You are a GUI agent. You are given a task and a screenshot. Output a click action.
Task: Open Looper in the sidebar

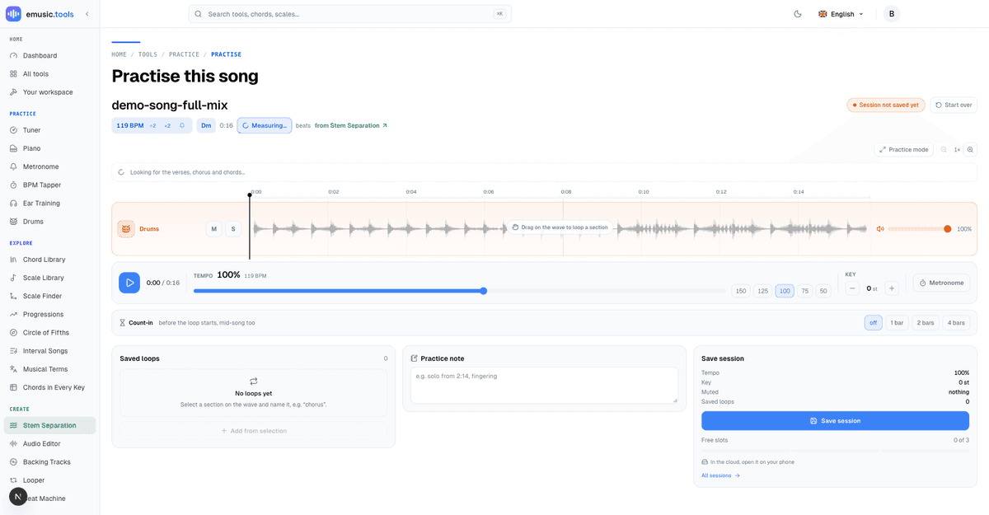49,480
